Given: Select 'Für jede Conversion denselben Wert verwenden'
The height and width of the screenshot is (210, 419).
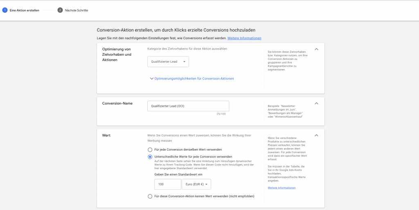Looking at the screenshot, I should 150,150.
